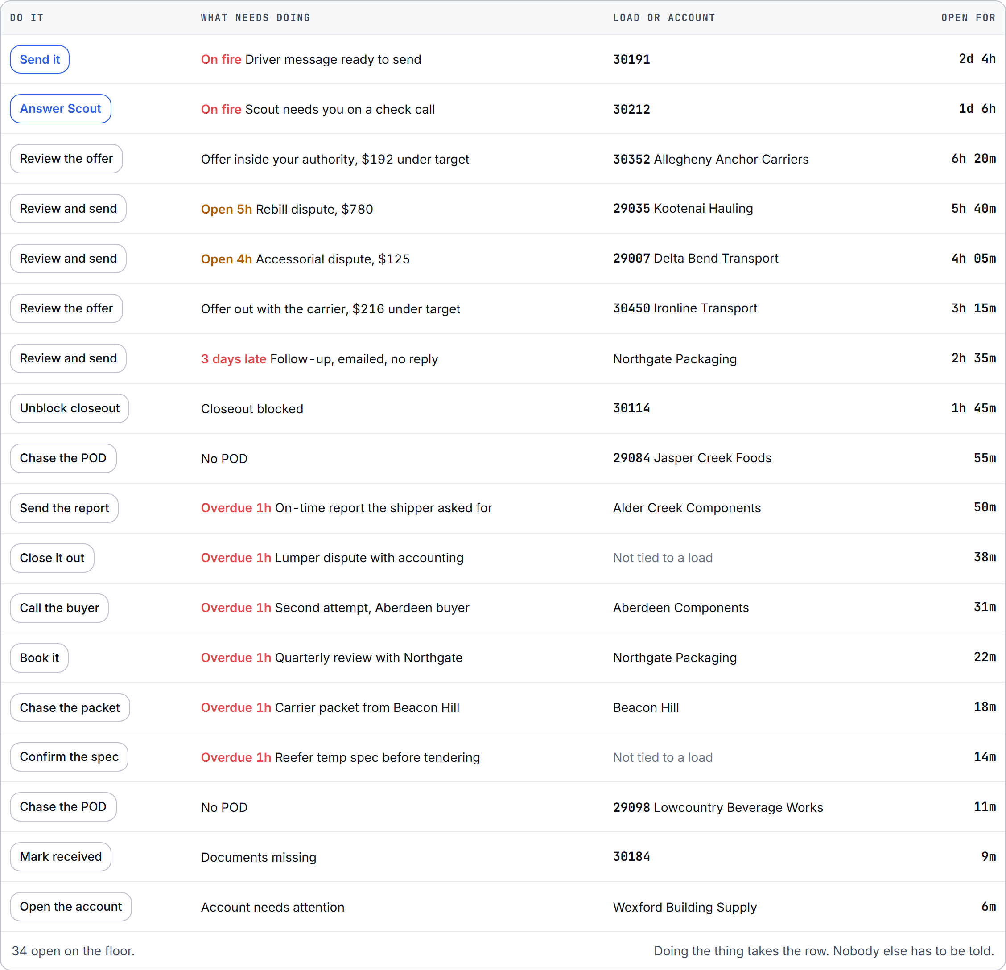Click 'Closeout blocked' description text
This screenshot has height=970, width=1006.
[x=252, y=409]
